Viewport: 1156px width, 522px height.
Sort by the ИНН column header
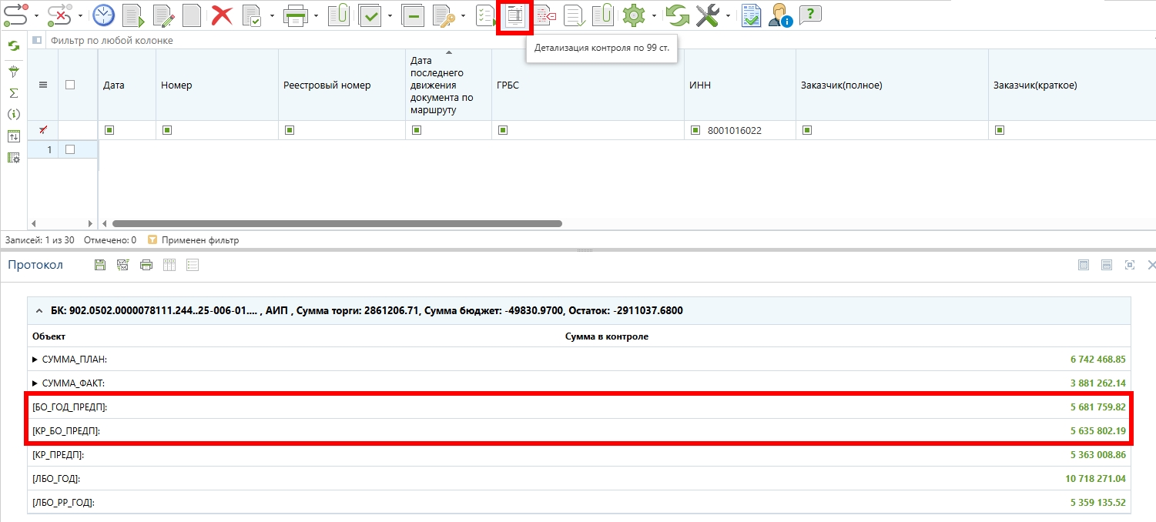click(699, 85)
